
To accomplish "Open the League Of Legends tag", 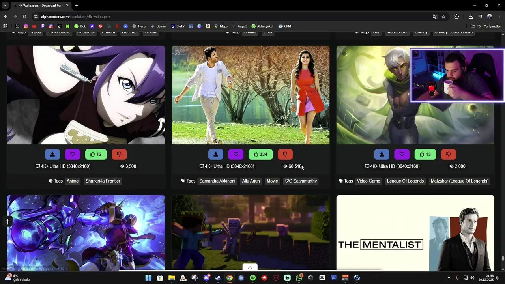I will tap(405, 181).
